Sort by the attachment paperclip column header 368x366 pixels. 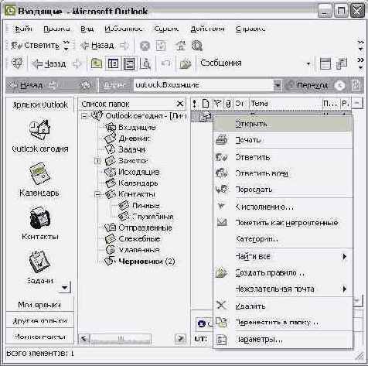tap(228, 104)
